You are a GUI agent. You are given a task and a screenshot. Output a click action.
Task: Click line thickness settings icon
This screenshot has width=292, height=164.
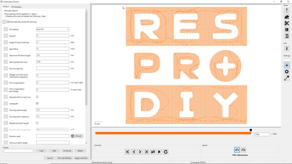pos(287,78)
